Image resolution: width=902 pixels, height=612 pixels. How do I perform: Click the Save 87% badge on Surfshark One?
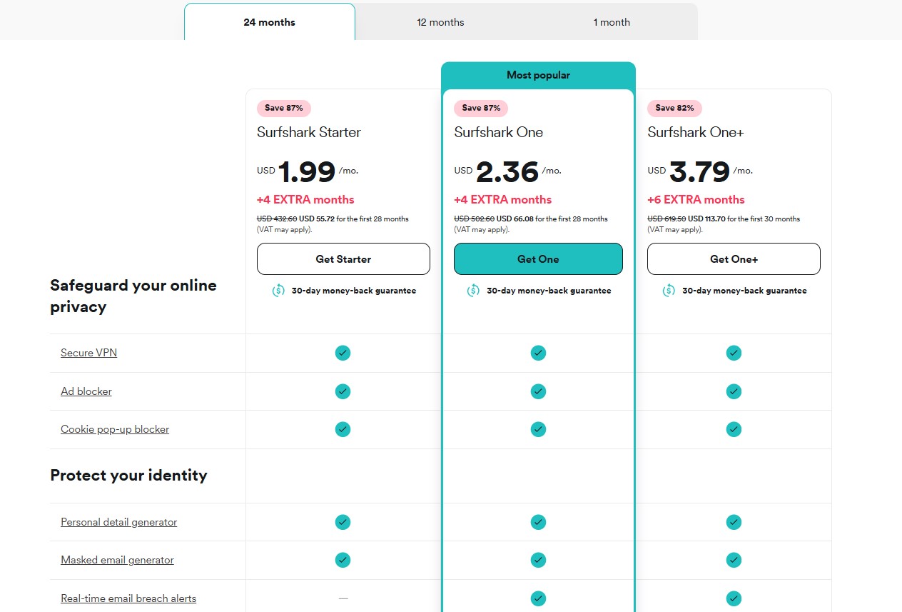click(481, 109)
